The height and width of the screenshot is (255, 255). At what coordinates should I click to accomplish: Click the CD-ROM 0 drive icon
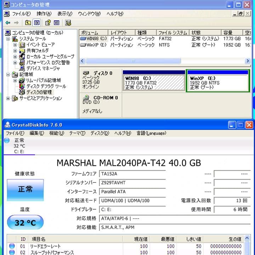click(x=86, y=98)
